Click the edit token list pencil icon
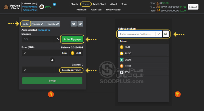This screenshot has width=204, height=111. 165,34
